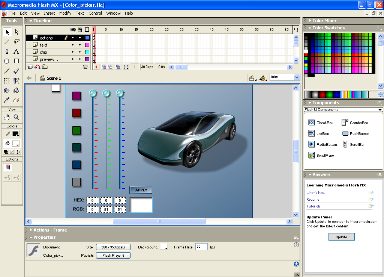This screenshot has width=384, height=277.
Task: Toggle visibility dot of preview layer
Action: 73,59
